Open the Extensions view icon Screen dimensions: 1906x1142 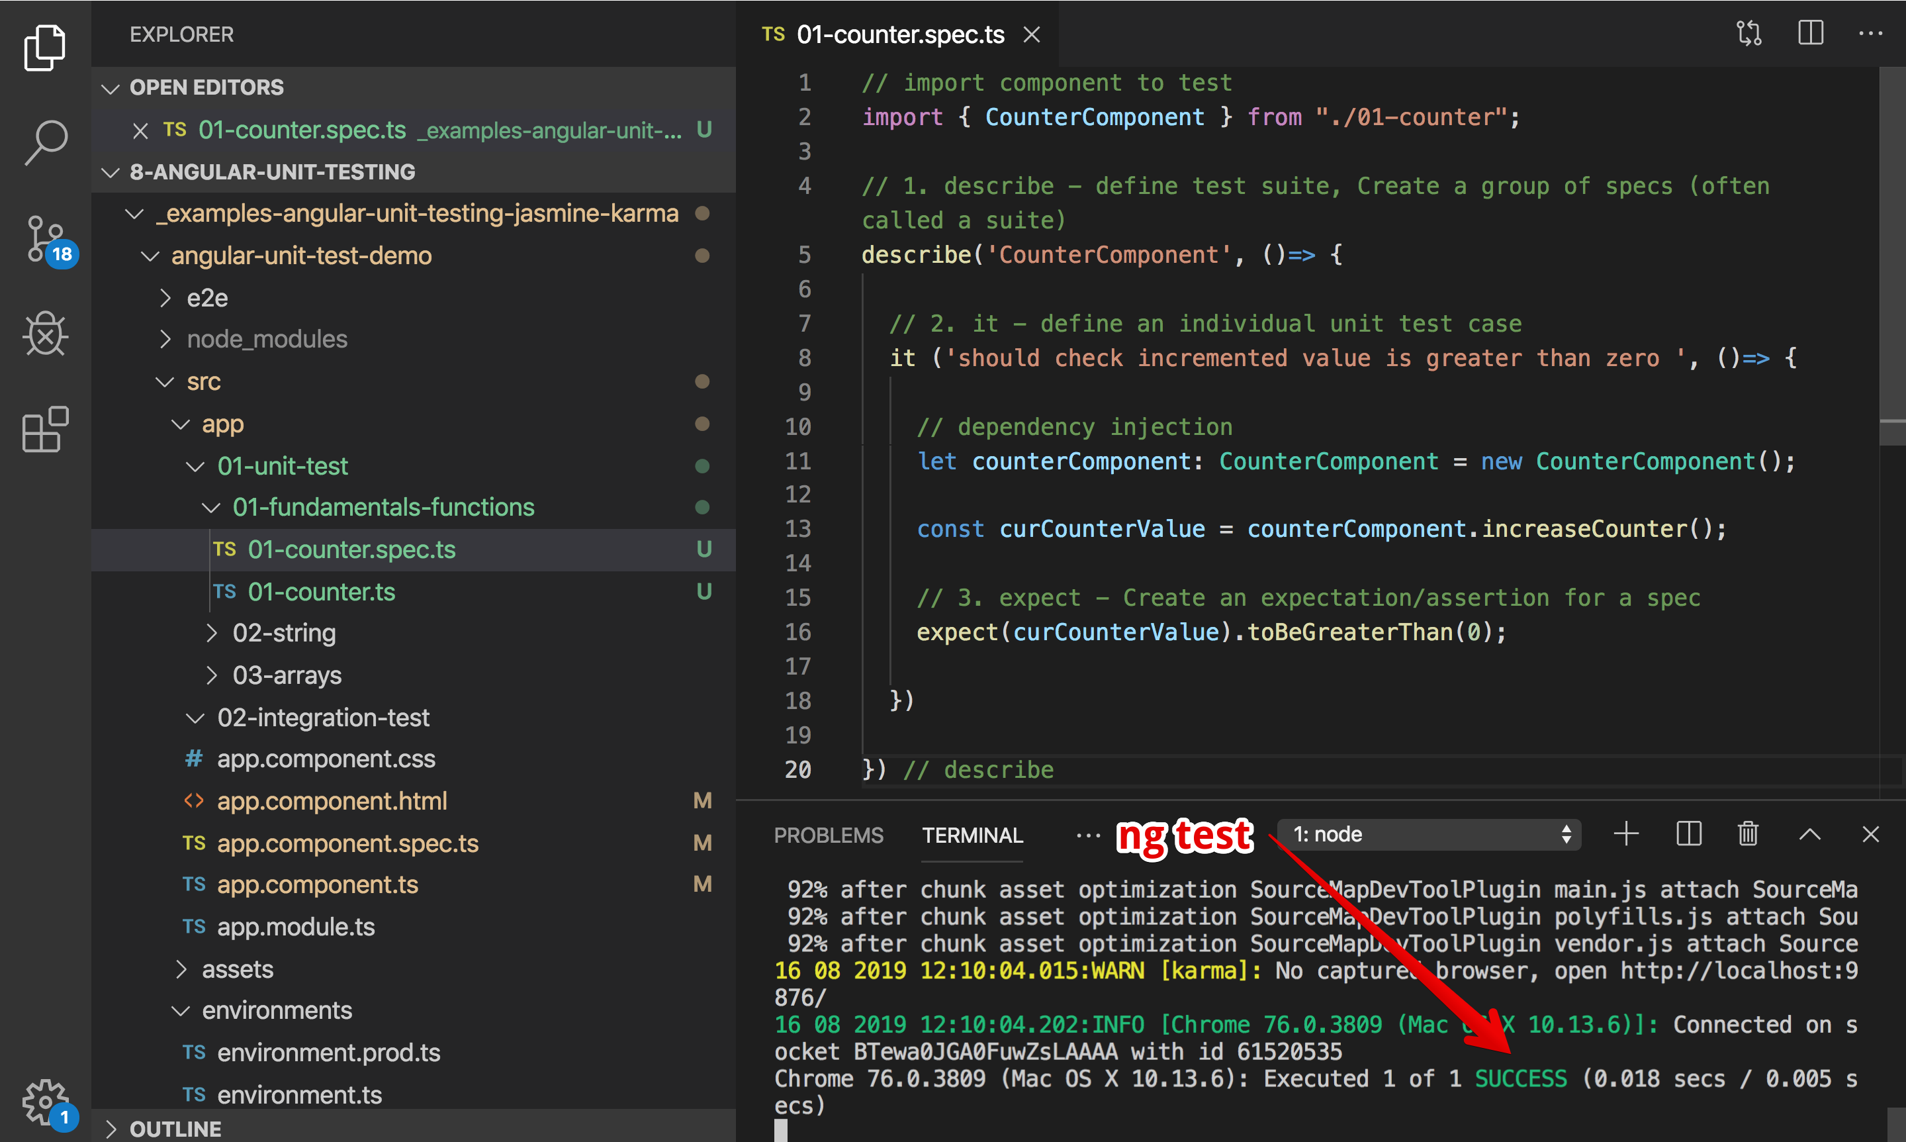[46, 428]
